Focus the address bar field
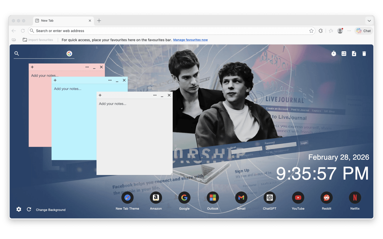383x239 pixels. coord(171,31)
